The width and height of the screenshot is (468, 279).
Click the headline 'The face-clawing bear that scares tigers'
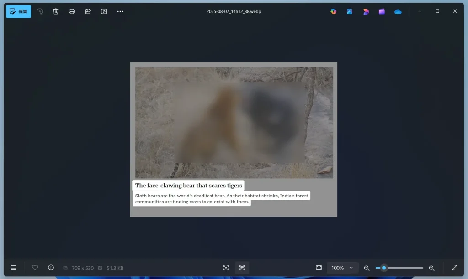pyautogui.click(x=188, y=186)
